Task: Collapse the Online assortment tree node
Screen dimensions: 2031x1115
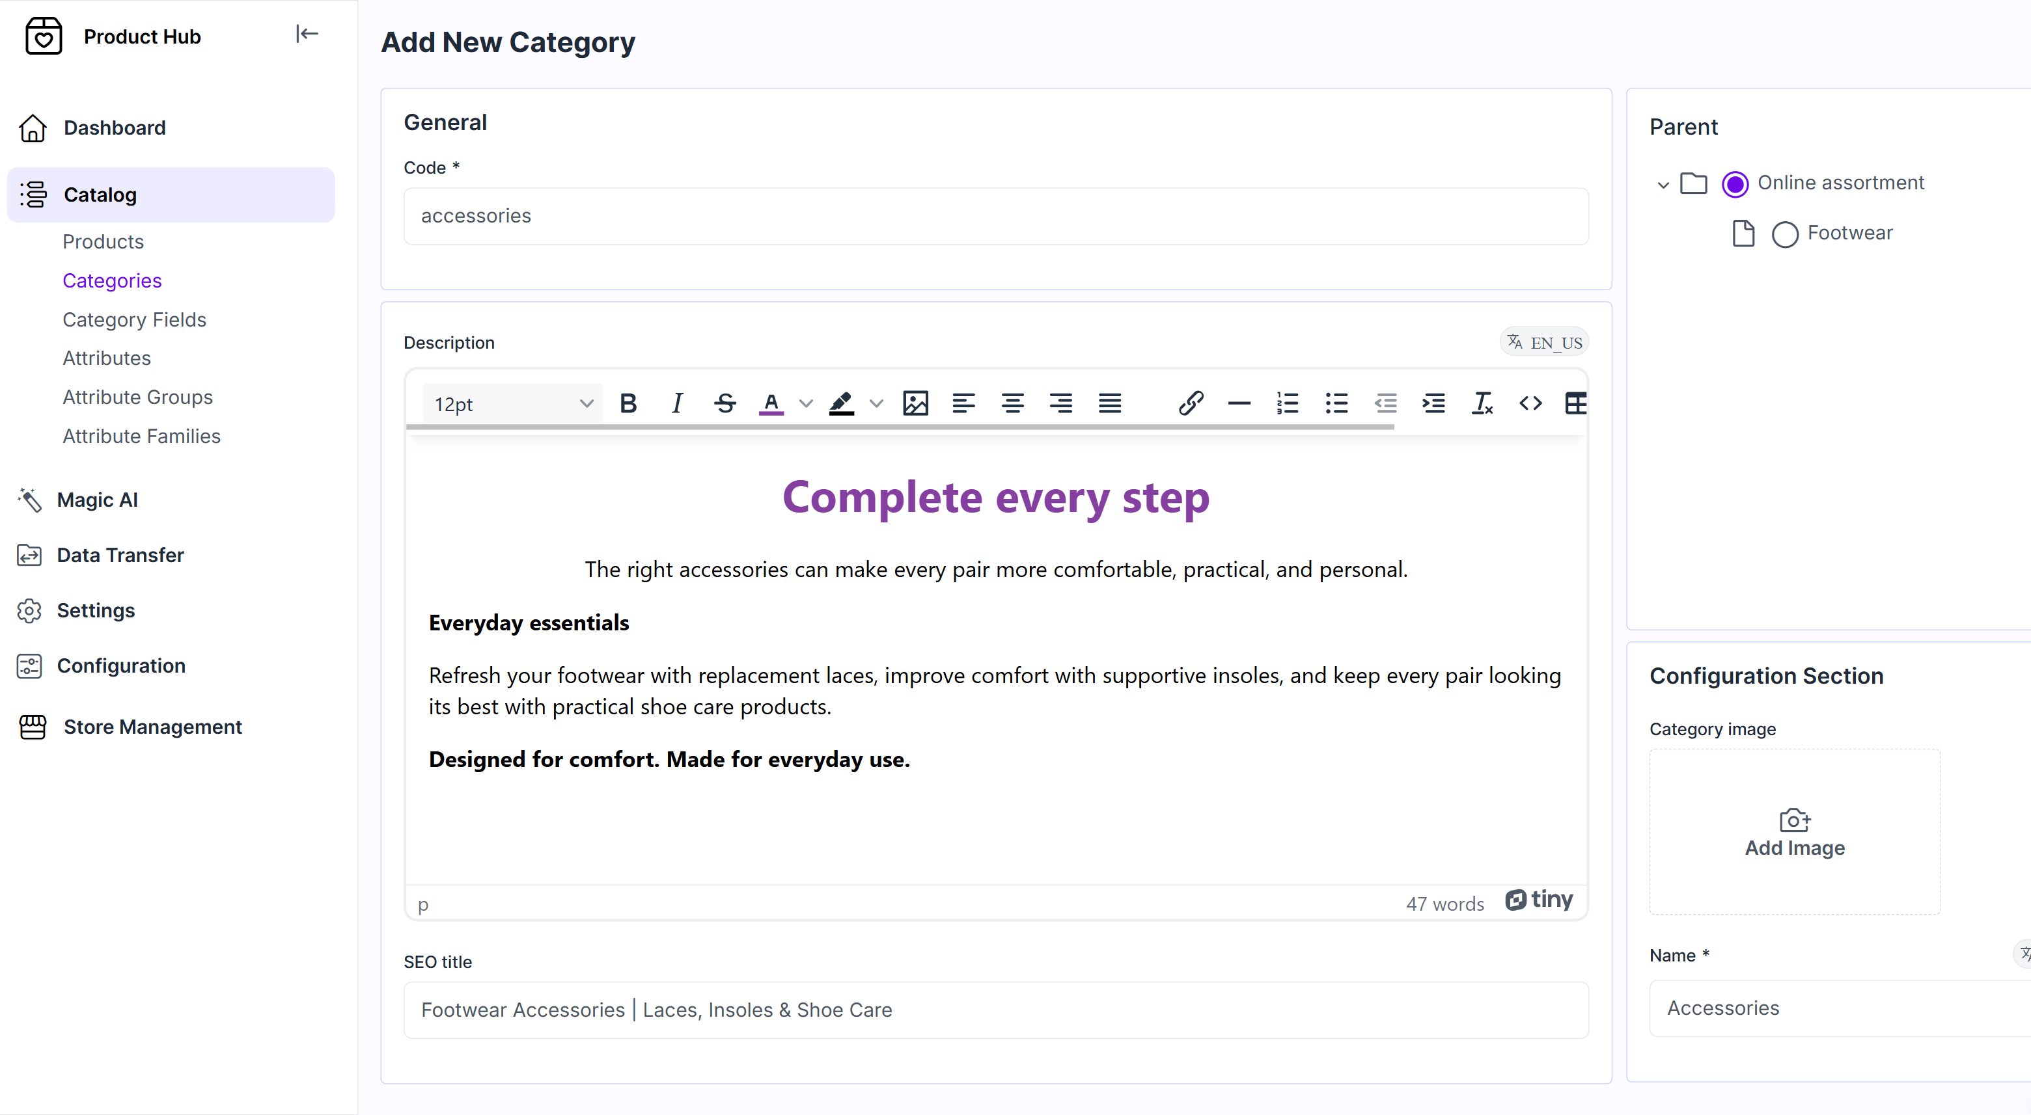Action: pos(1663,185)
